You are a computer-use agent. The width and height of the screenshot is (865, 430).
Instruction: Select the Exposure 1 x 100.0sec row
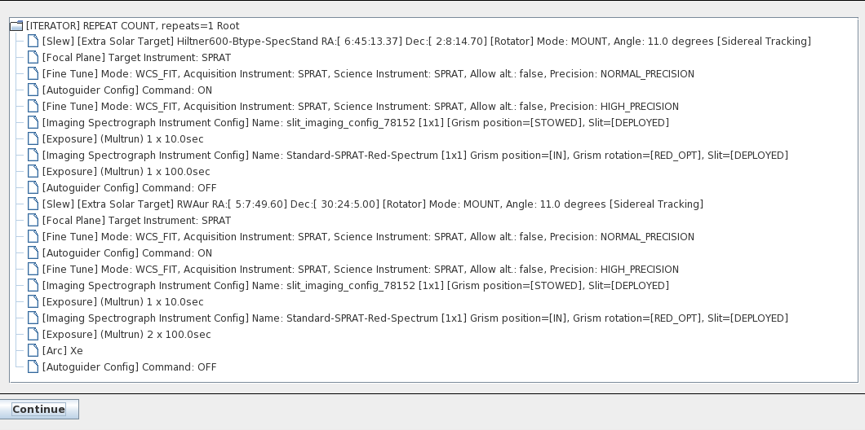126,172
